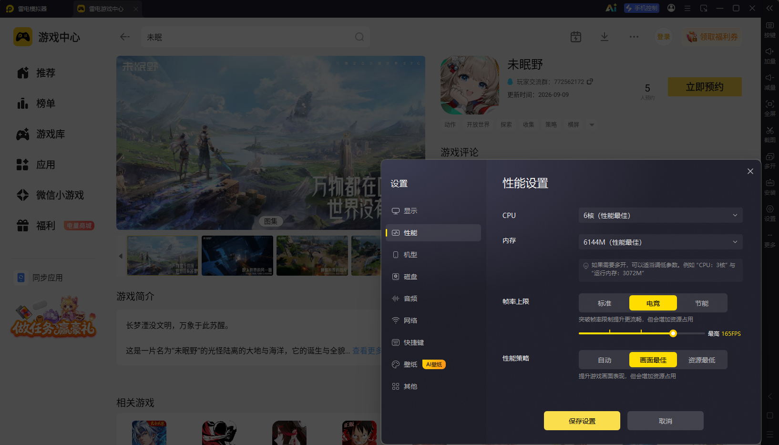Screen dimensions: 779x445
Task: Click the 保存设置 button
Action: click(x=582, y=421)
